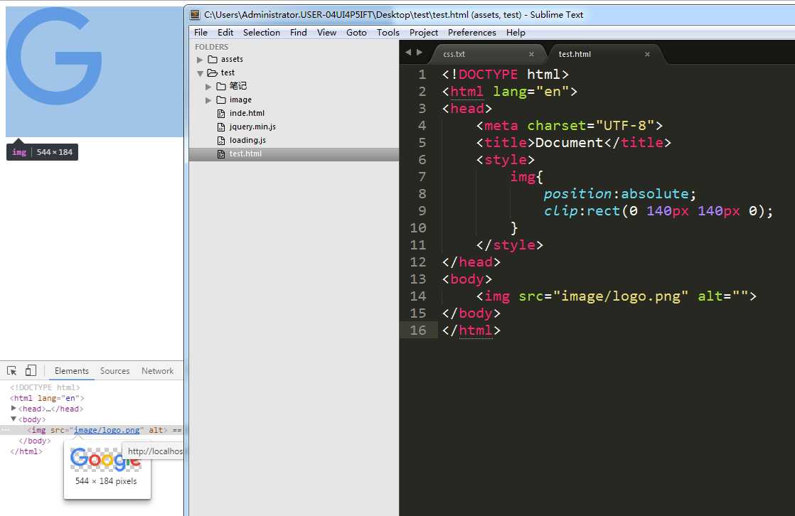Open the Find menu
The image size is (795, 516).
point(299,33)
